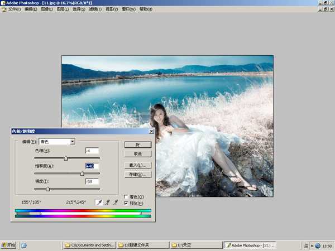
Task: Click the 取消 (Cancel) button
Action: click(138, 153)
